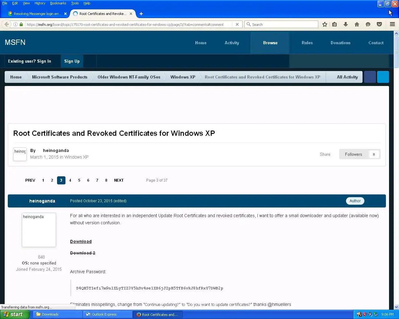The image size is (399, 319).
Task: Click Older Windows NT-Family OSes breadcrumb
Action: tap(129, 77)
